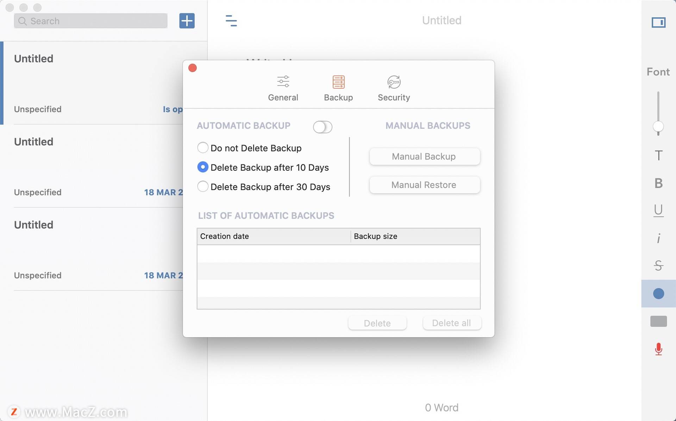Image resolution: width=676 pixels, height=421 pixels.
Task: Apply italic formatting with i icon
Action: pos(658,238)
